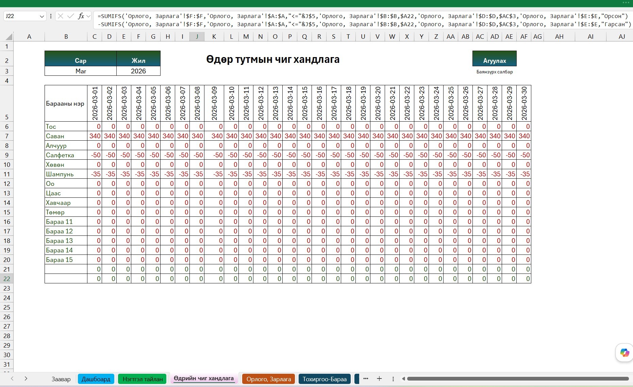Add a new sheet with plus icon

click(x=379, y=379)
